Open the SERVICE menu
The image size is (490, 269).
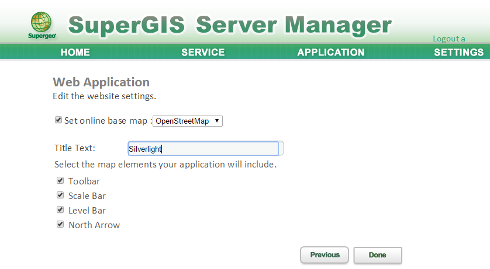(x=203, y=52)
